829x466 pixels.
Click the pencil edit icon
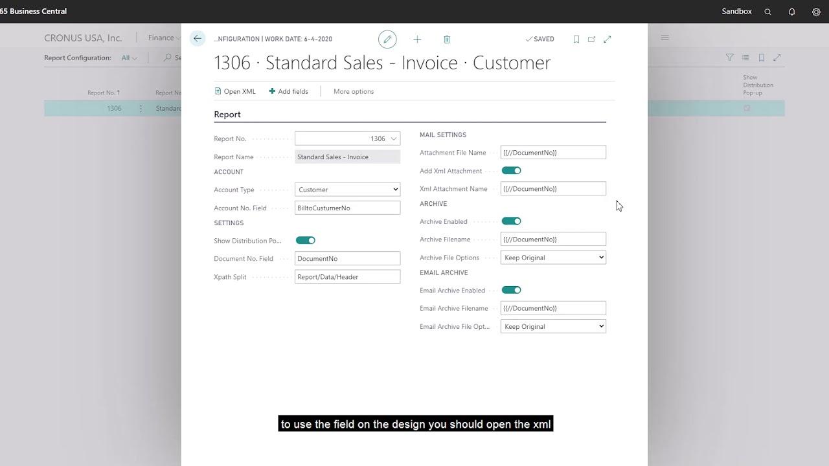click(x=387, y=39)
